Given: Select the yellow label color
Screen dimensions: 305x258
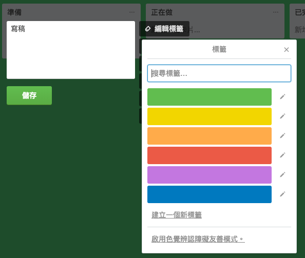Looking at the screenshot, I should (x=209, y=116).
